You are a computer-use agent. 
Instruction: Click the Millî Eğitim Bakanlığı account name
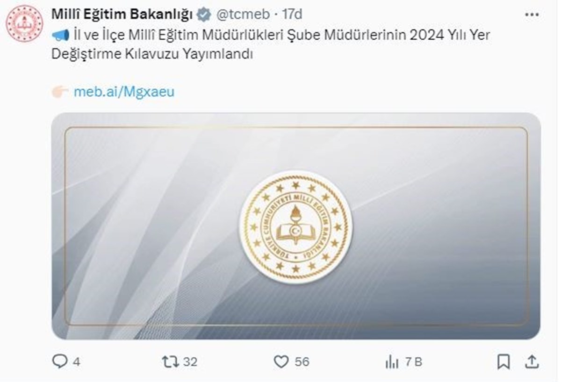coord(122,14)
